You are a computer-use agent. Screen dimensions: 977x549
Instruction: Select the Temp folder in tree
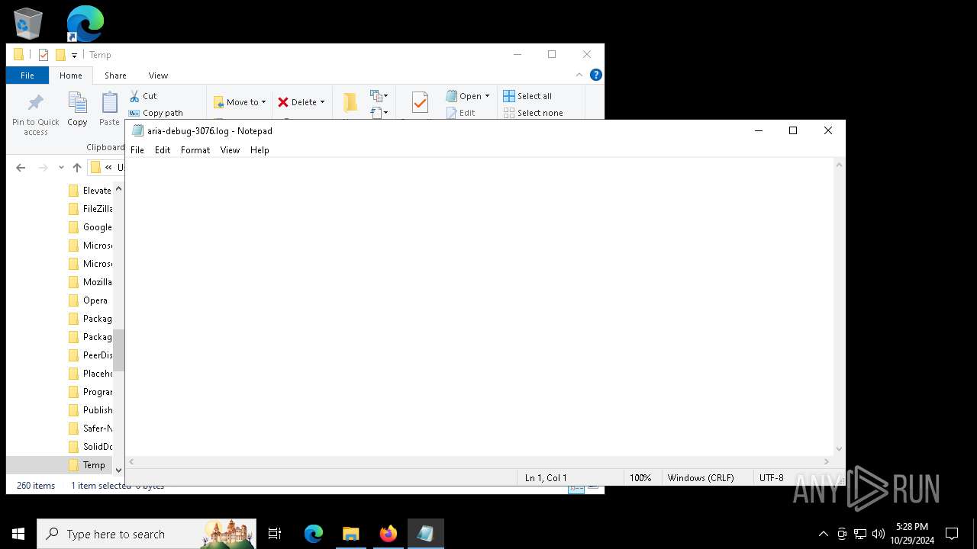[87, 465]
